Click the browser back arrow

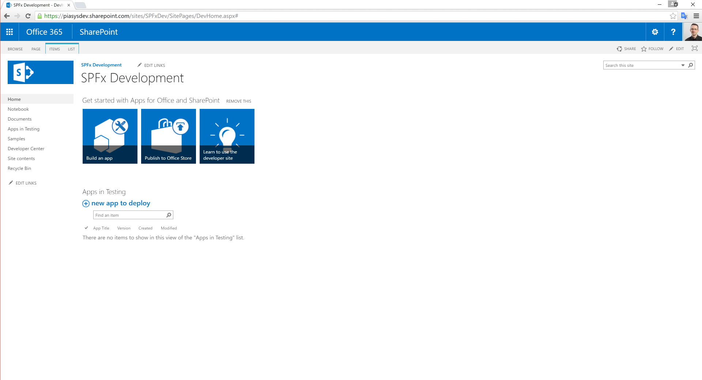pos(7,16)
